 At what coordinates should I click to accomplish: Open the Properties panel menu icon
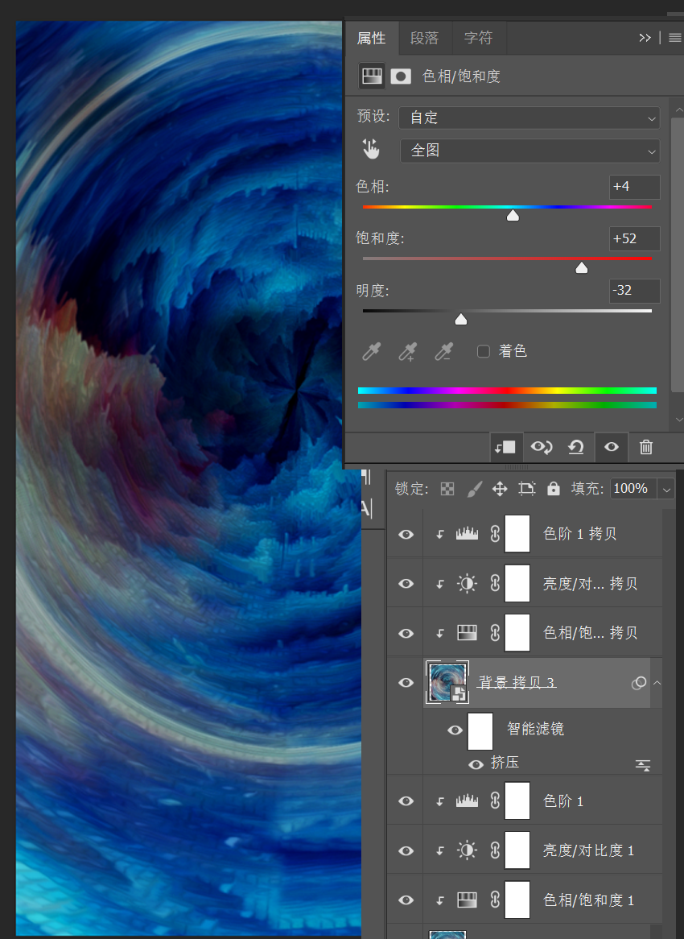(x=674, y=39)
